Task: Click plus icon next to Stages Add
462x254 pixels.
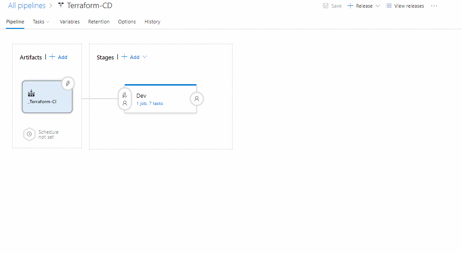Action: tap(124, 57)
